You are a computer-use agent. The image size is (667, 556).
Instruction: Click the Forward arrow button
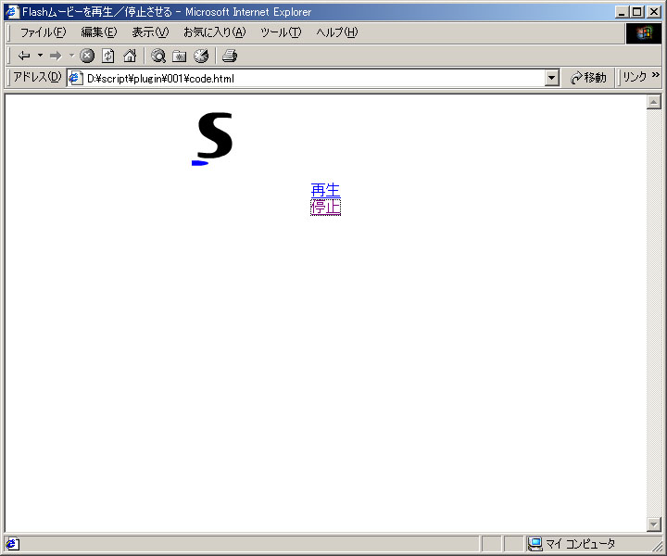pos(56,56)
